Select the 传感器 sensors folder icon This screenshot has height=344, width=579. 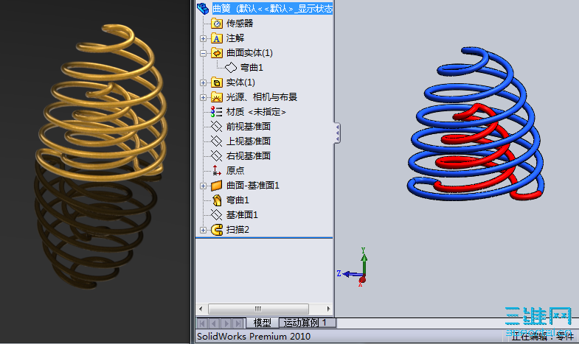click(217, 24)
